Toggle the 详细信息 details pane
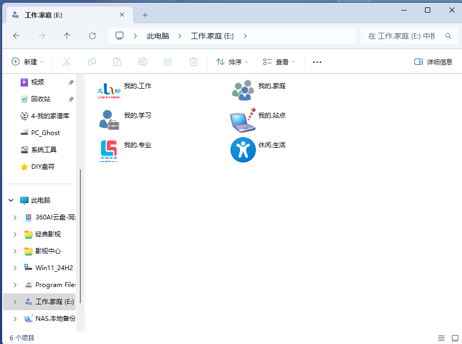This screenshot has width=462, height=344. (x=433, y=62)
